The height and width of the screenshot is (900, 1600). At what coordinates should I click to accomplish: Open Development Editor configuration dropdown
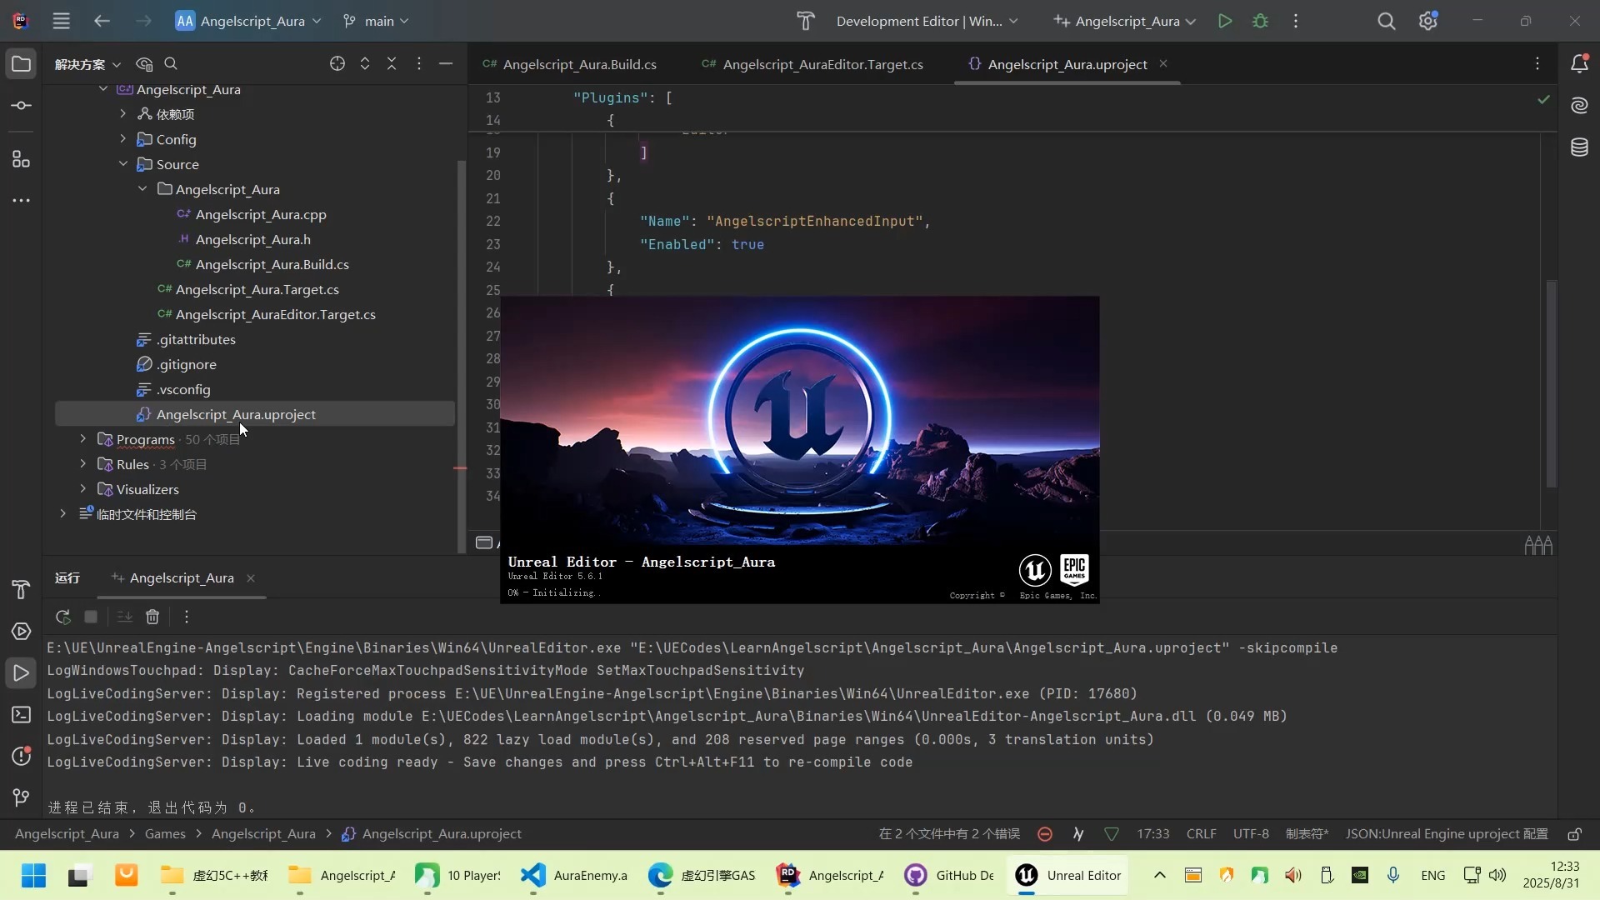coord(927,21)
